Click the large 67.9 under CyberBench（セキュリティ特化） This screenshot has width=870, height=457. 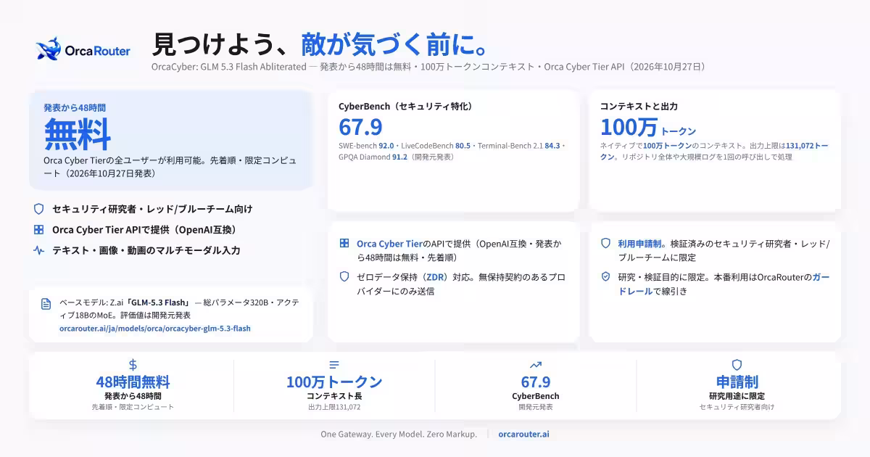coord(360,127)
